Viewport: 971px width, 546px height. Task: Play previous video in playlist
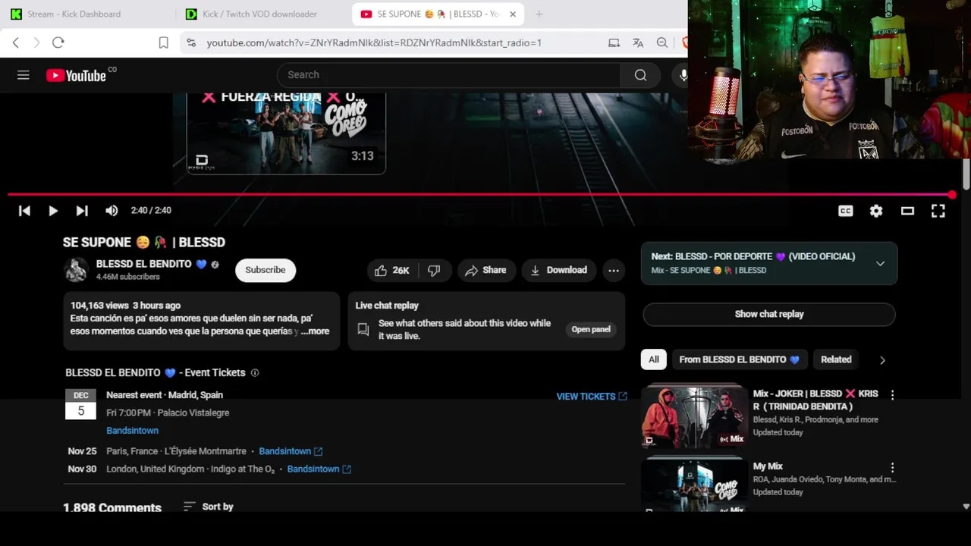pyautogui.click(x=24, y=211)
